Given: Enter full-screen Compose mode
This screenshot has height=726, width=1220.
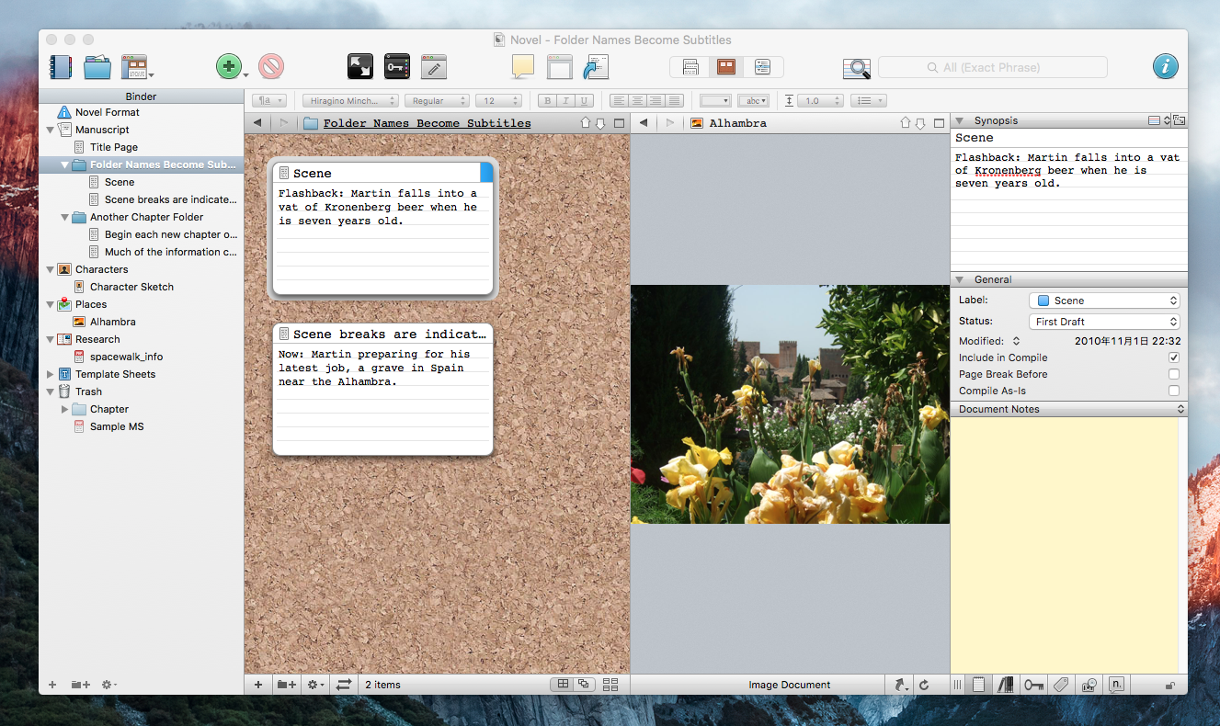Looking at the screenshot, I should point(359,67).
